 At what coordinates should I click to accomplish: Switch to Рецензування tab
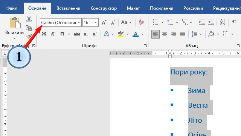[x=227, y=8]
